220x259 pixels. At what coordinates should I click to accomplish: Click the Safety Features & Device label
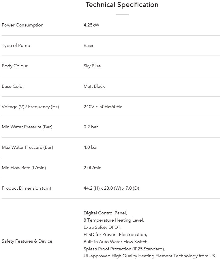27,241
